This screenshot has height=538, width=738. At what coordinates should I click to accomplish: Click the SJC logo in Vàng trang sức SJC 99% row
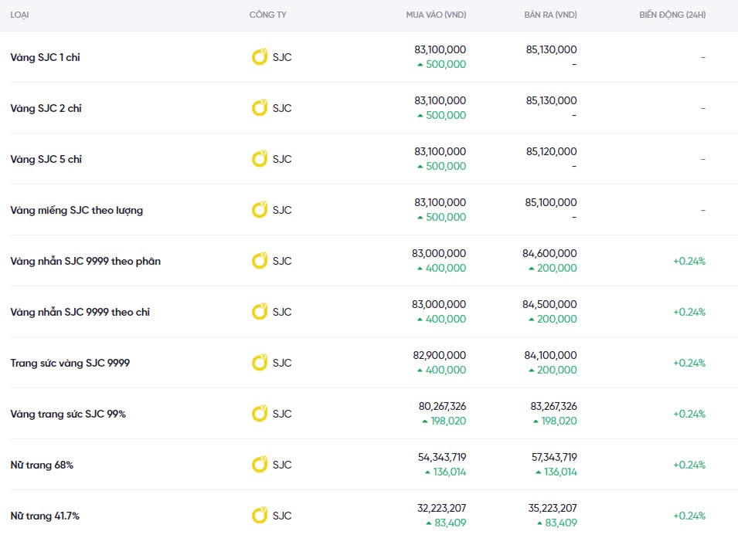point(260,414)
